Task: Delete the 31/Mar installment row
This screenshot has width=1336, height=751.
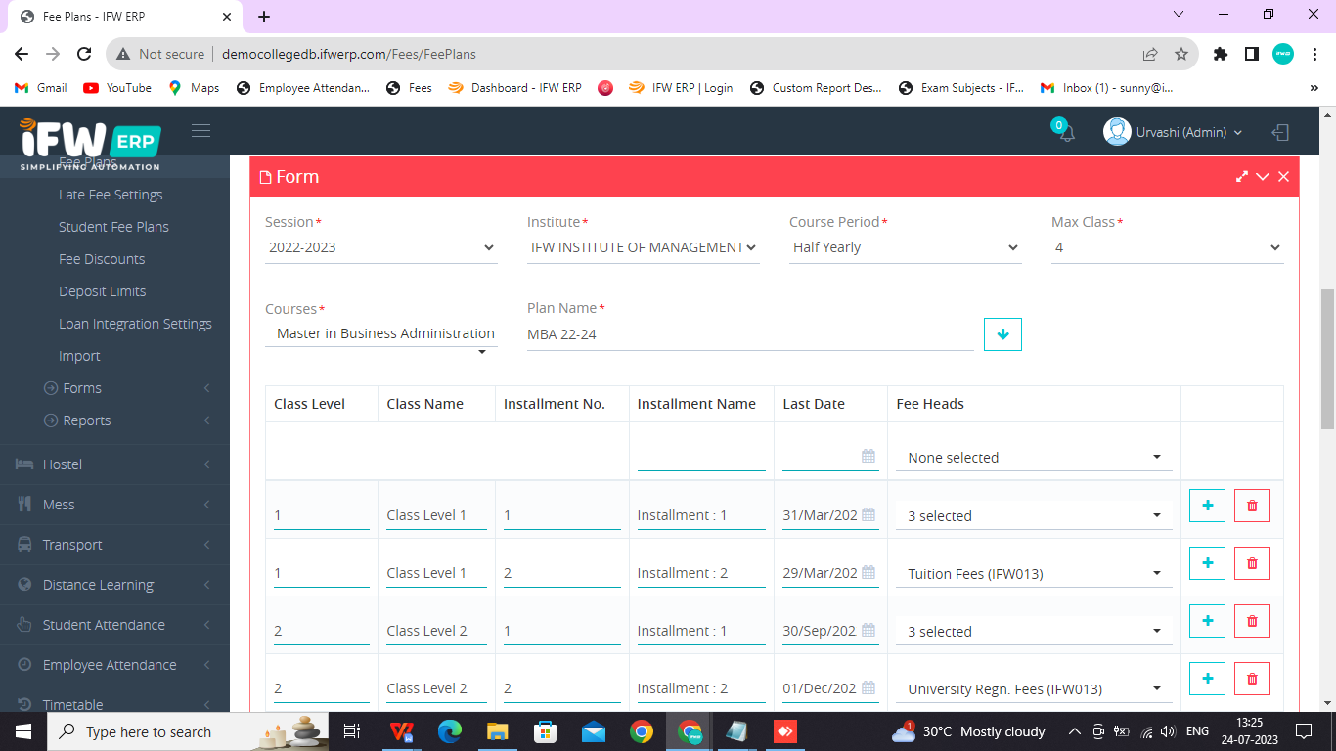Action: (x=1252, y=506)
